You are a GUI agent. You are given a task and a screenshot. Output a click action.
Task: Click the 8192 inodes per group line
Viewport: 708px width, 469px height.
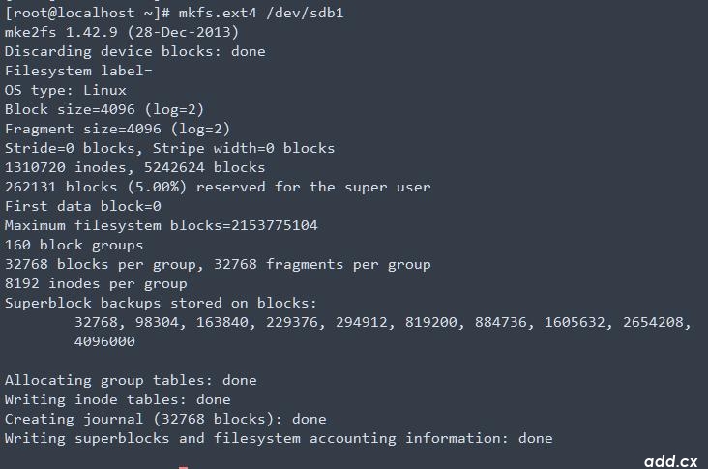96,284
